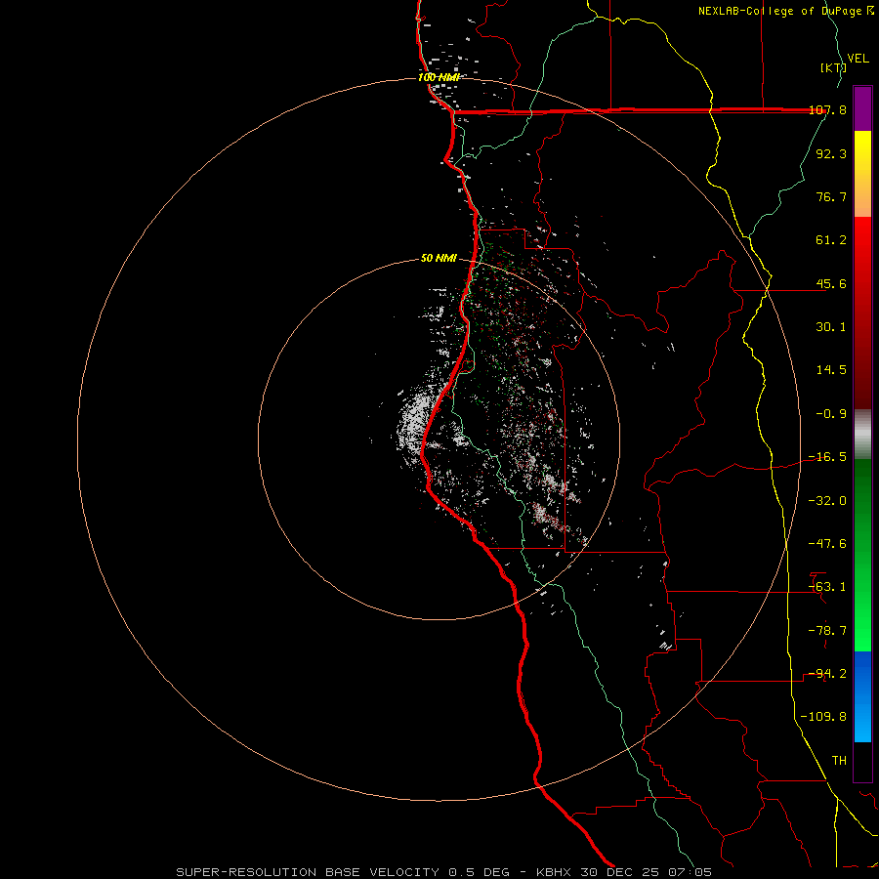
Task: Click the -94.2 velocity scale value
Action: [827, 674]
